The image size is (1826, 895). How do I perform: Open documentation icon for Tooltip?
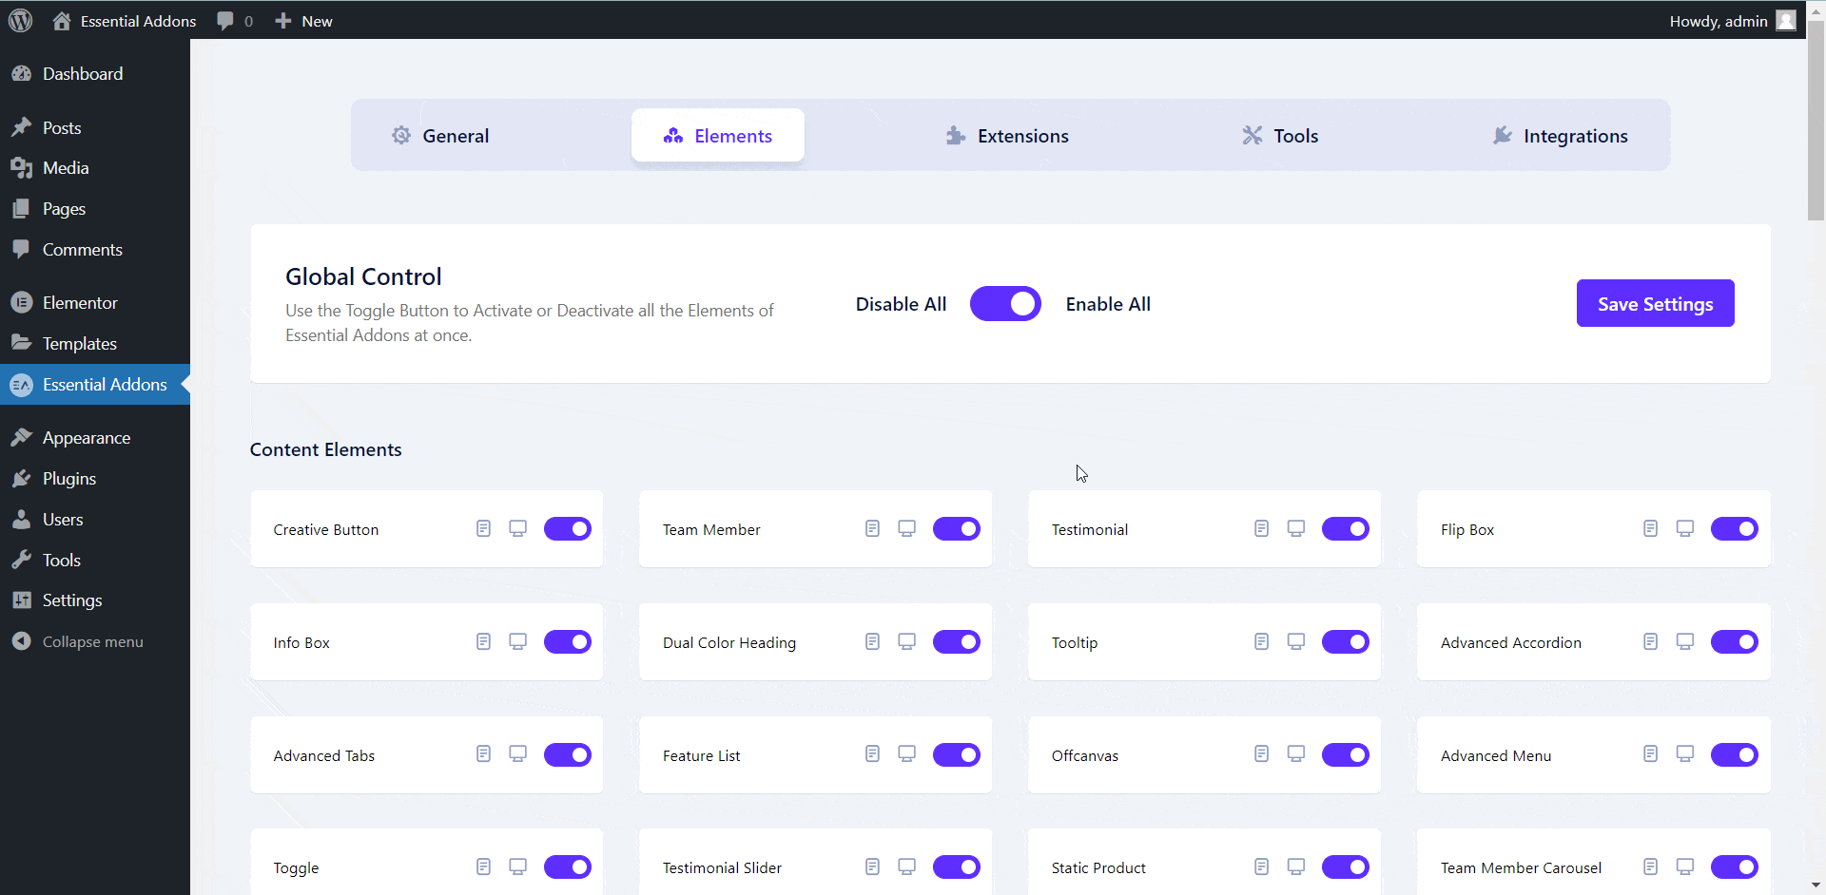[1261, 641]
